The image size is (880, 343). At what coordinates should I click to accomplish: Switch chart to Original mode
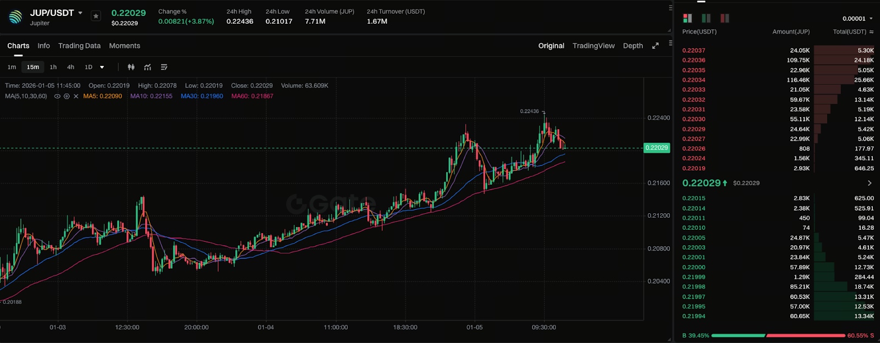(551, 46)
